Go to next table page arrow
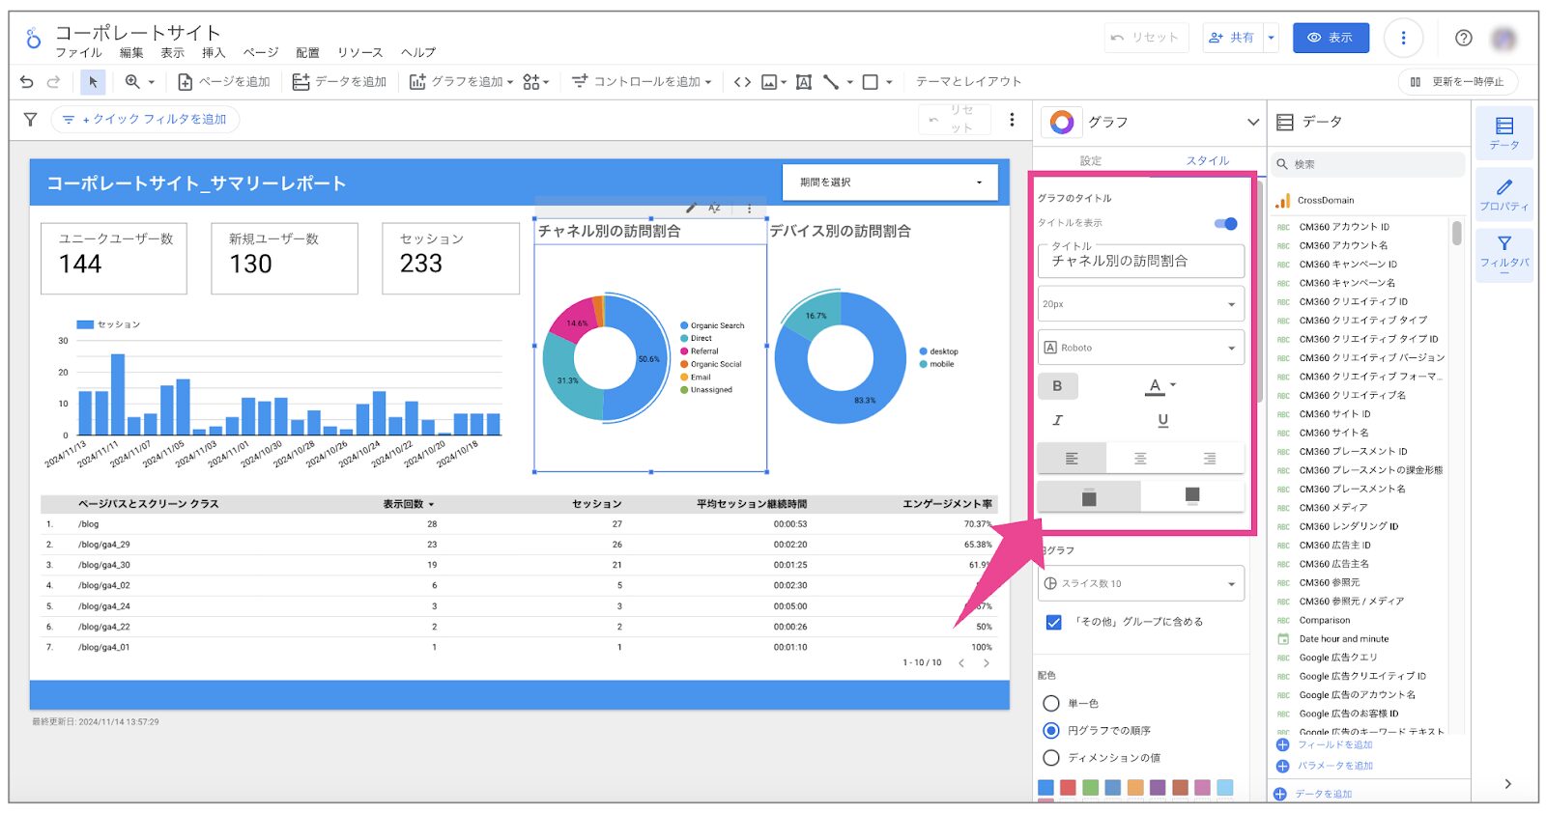1546x813 pixels. point(986,663)
